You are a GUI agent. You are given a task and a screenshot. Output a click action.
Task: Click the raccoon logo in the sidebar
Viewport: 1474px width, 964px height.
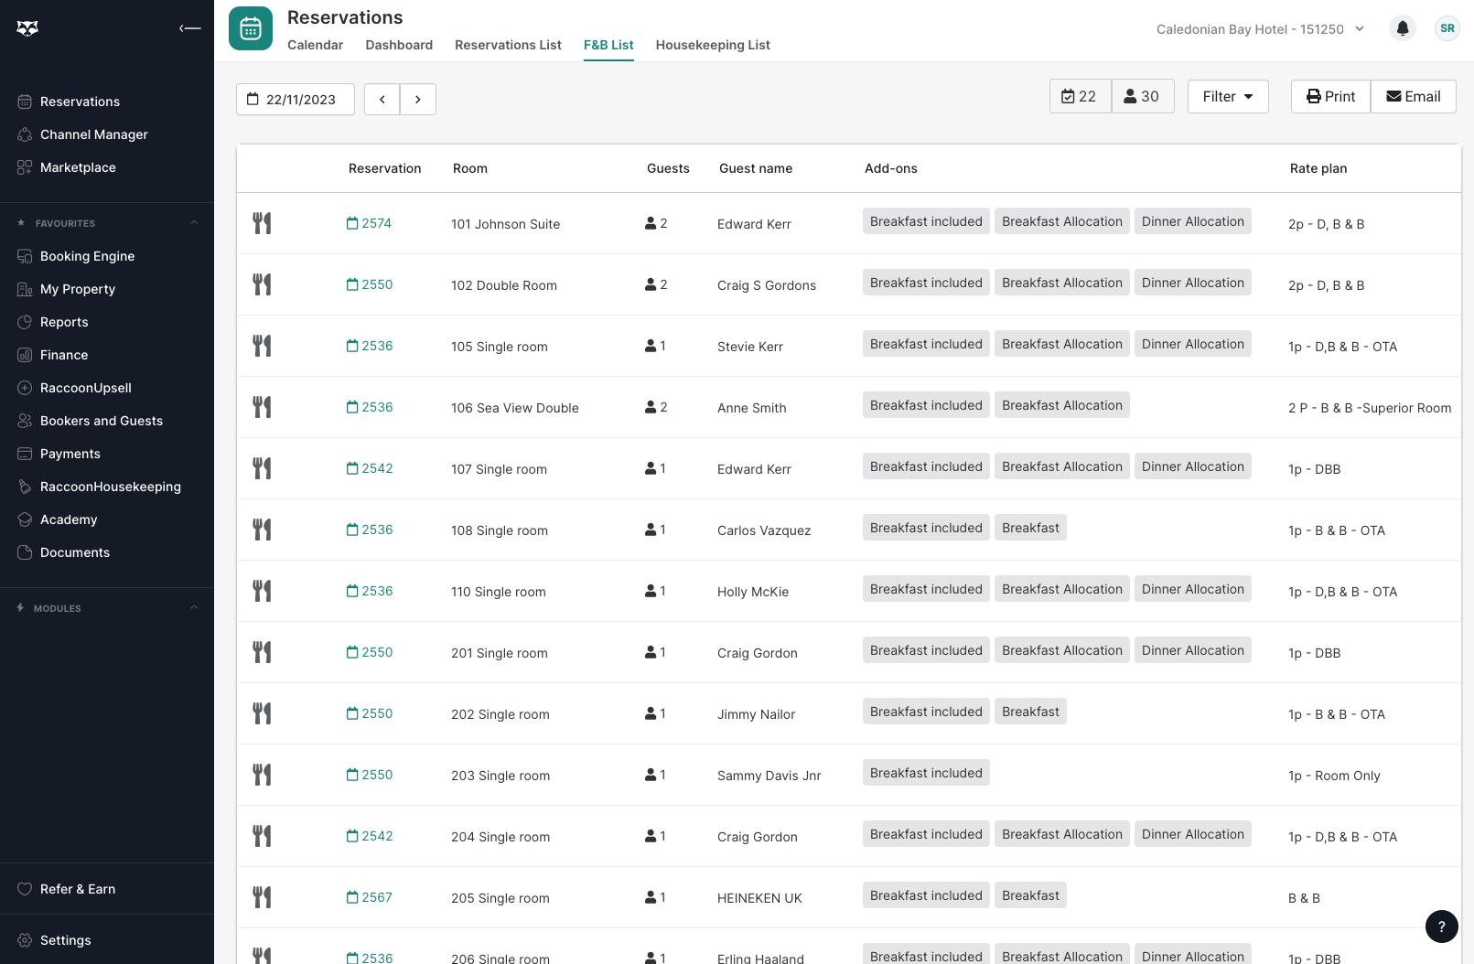(27, 28)
